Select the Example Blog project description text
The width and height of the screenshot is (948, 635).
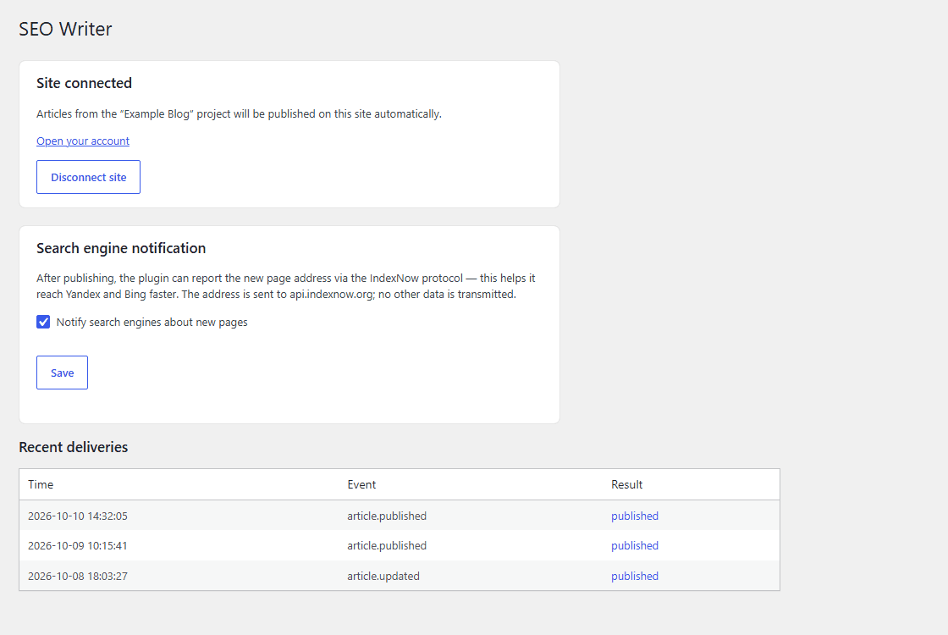pos(239,113)
